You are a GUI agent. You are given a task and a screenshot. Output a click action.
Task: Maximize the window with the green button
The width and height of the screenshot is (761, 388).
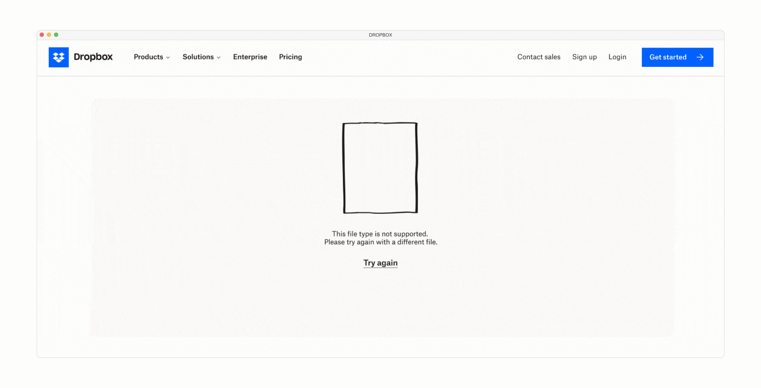click(56, 35)
